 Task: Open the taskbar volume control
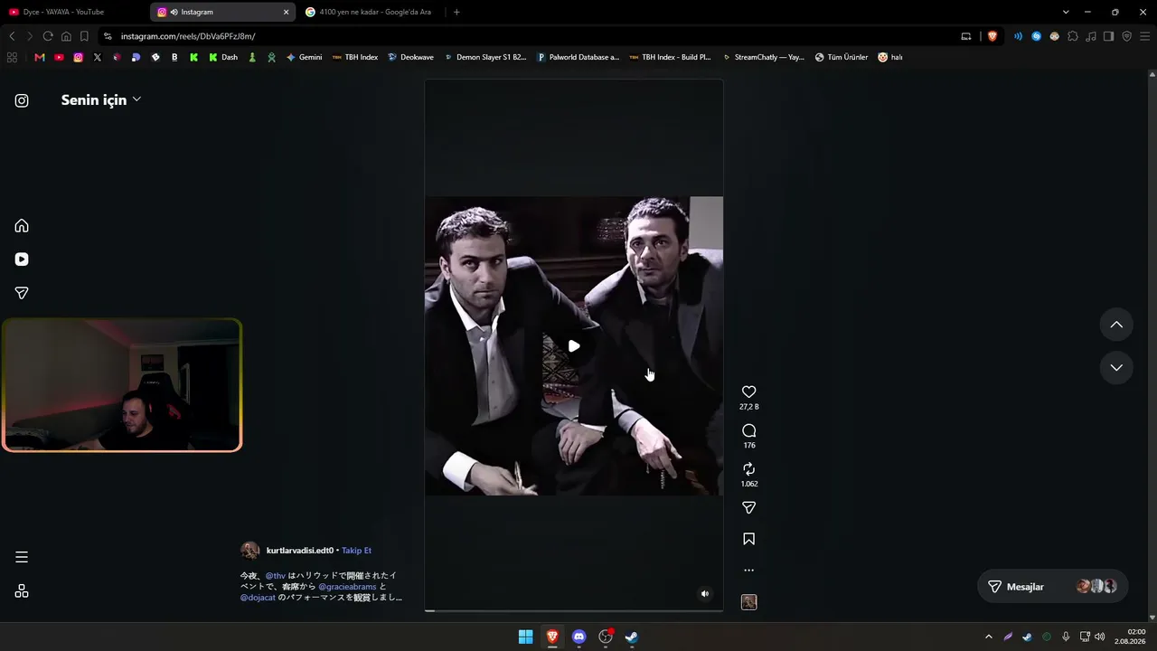click(x=1100, y=637)
